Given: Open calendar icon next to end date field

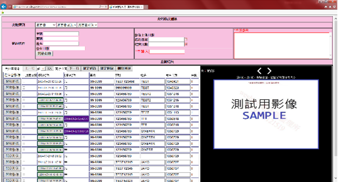Looking at the screenshot, I should coord(186,44).
